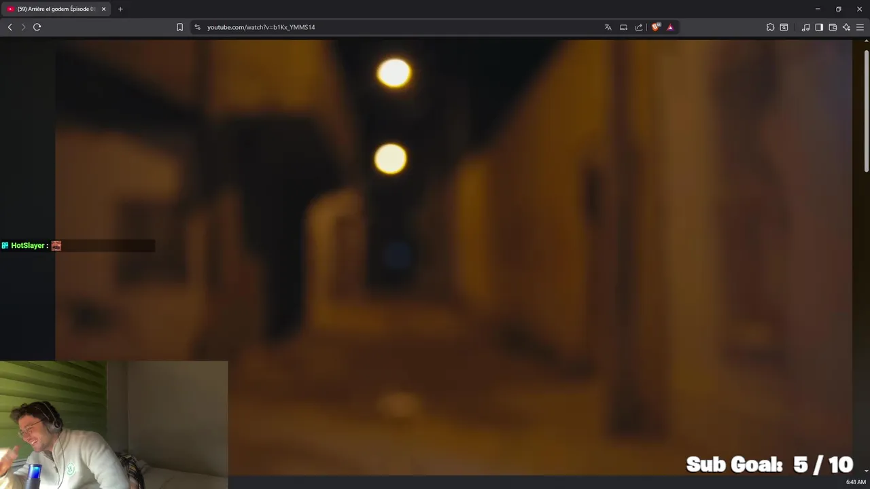Screen dimensions: 870x489
Task: Open Brave Shields lion icon
Action: (x=655, y=27)
